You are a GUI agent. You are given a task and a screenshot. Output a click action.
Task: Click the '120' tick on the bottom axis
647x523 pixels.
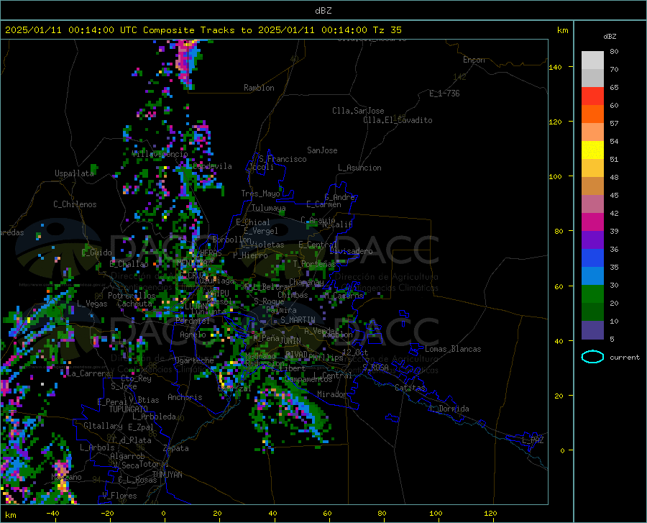(x=490, y=513)
